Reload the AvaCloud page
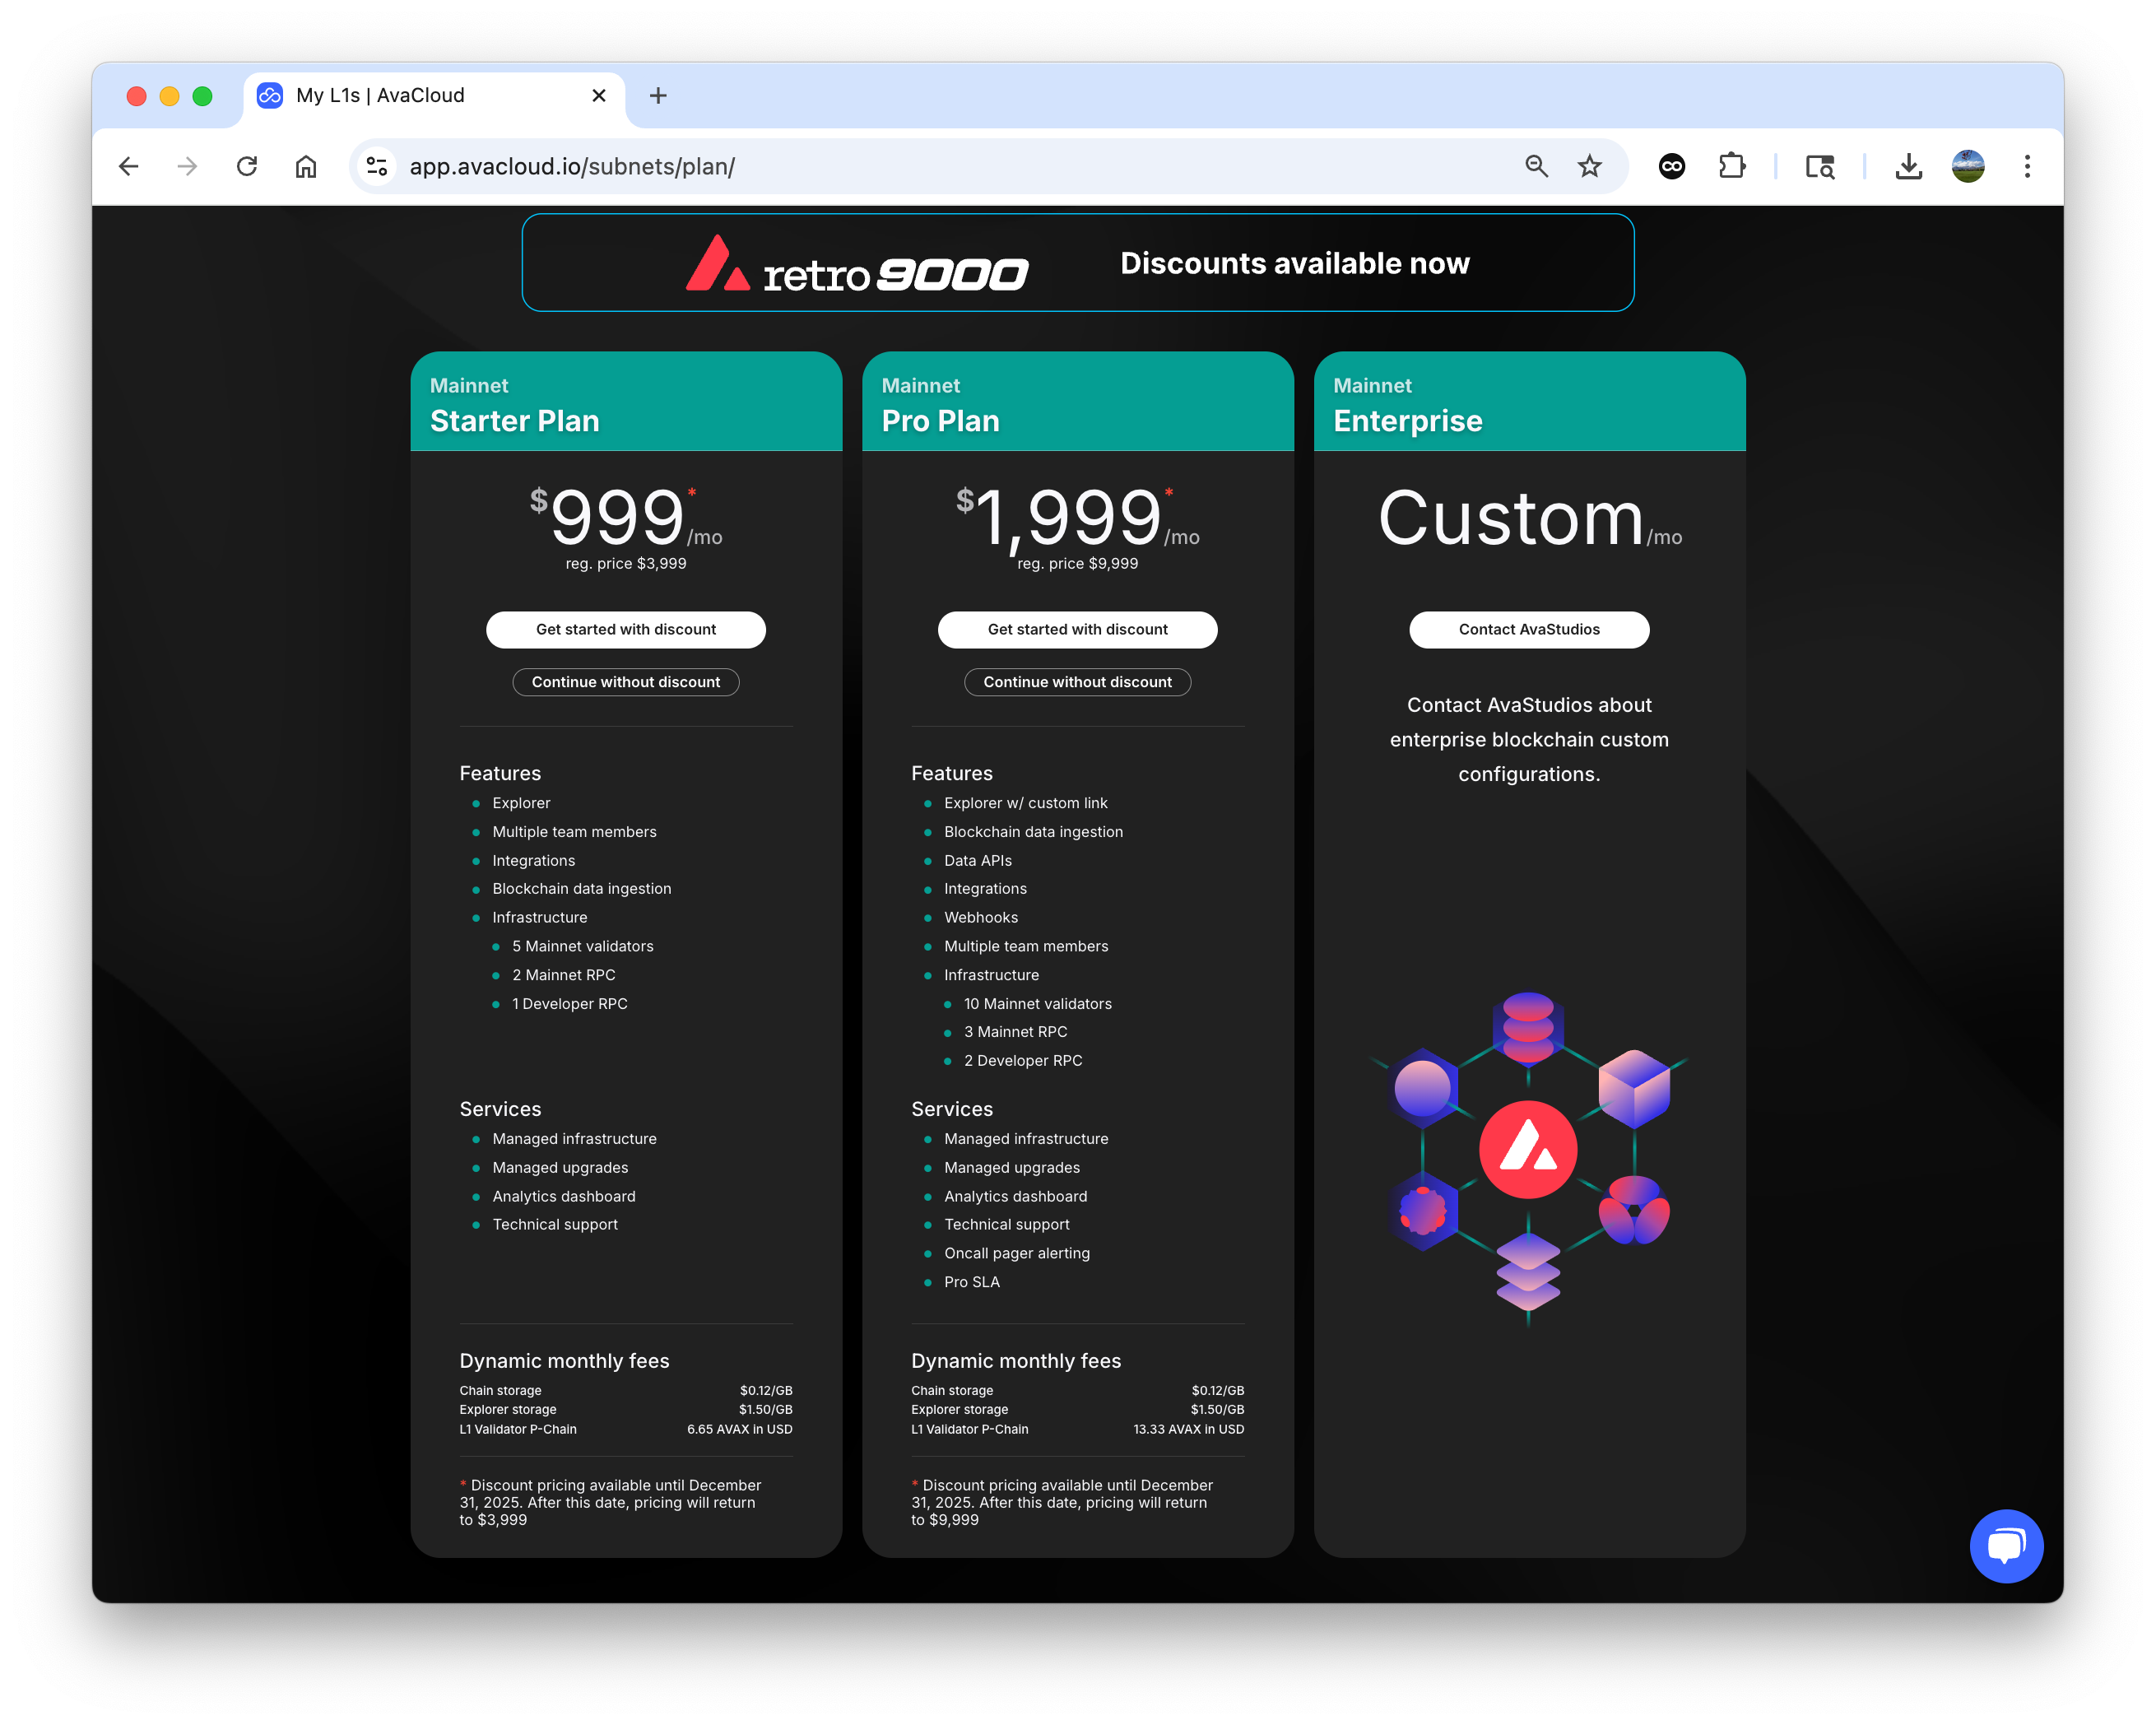 (247, 166)
